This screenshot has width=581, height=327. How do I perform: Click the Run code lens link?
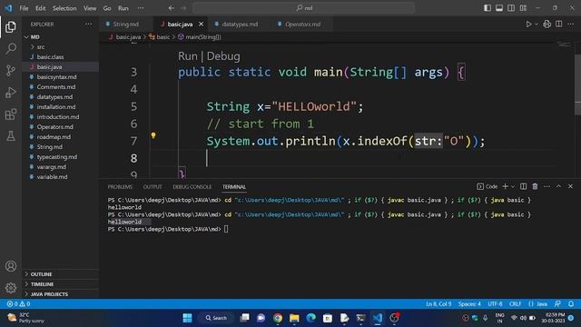click(188, 56)
